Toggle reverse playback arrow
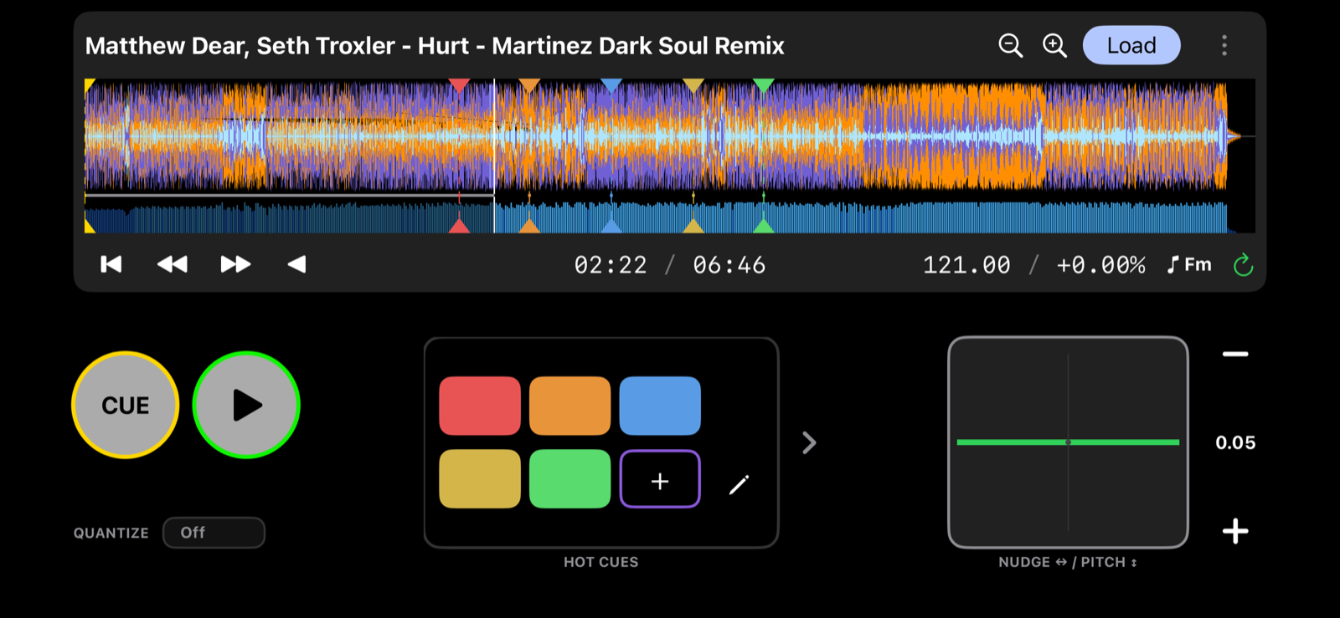1340x618 pixels. coord(296,264)
